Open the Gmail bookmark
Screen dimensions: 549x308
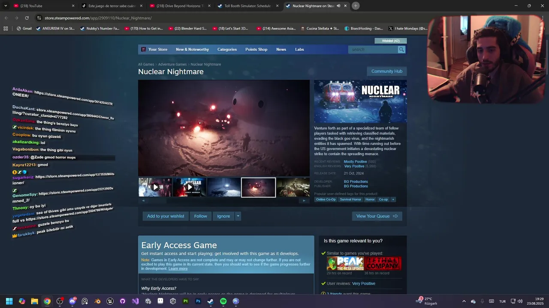tap(24, 29)
